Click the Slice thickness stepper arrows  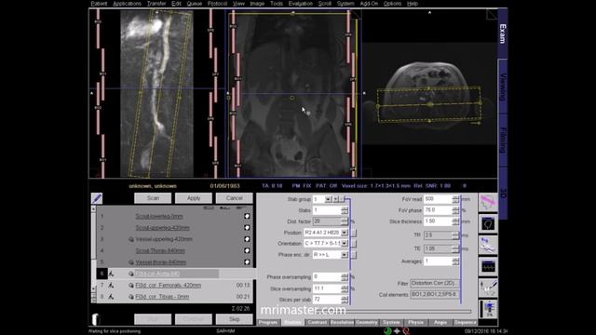click(x=455, y=221)
